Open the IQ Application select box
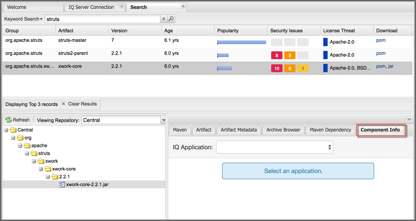Viewport: 416px width, 221px height. [x=274, y=147]
